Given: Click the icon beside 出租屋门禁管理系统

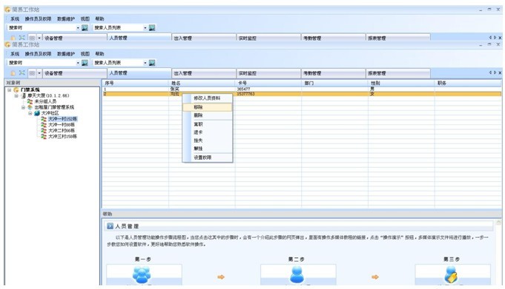Looking at the screenshot, I should point(30,107).
